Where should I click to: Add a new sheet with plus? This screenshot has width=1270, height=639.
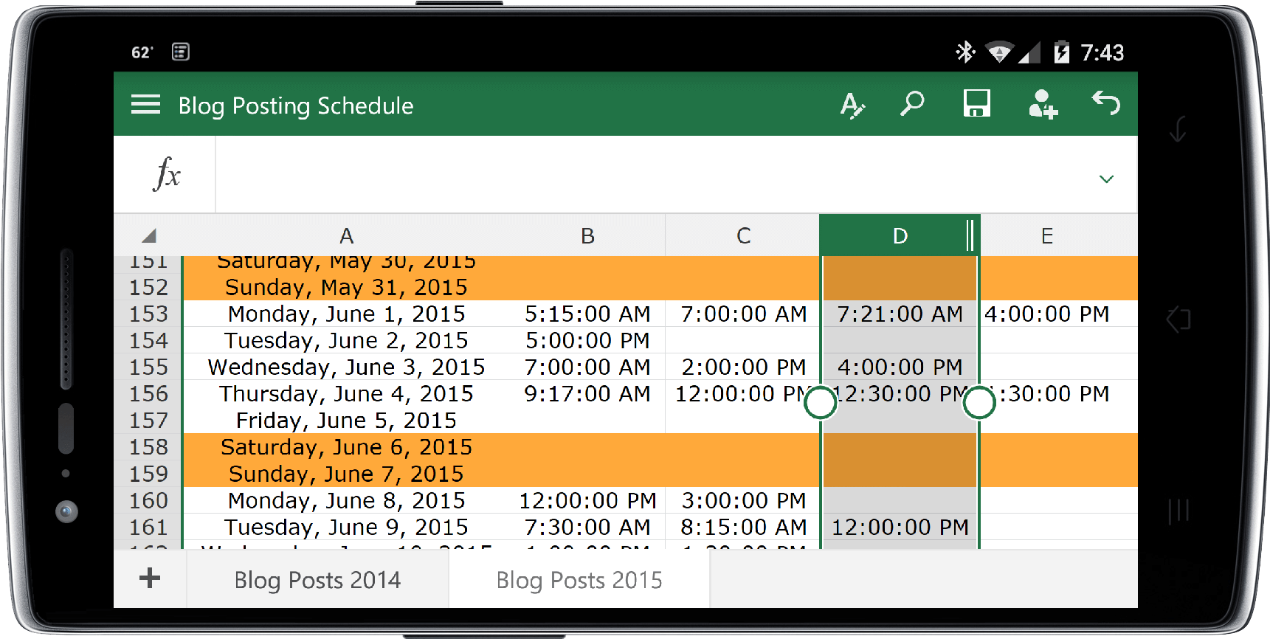point(150,578)
